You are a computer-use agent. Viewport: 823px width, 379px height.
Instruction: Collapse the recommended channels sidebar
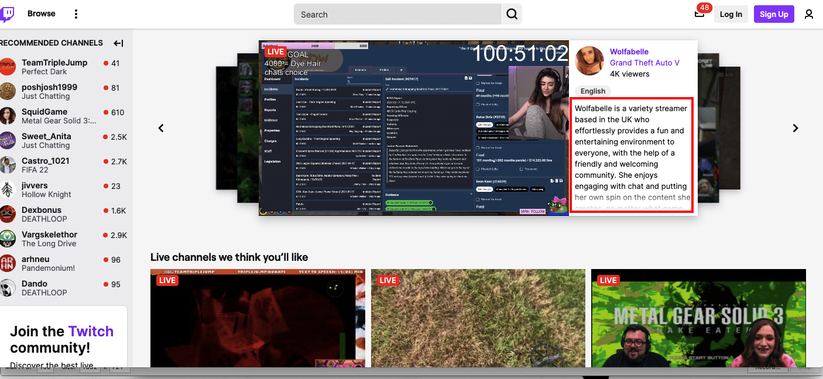click(x=119, y=43)
